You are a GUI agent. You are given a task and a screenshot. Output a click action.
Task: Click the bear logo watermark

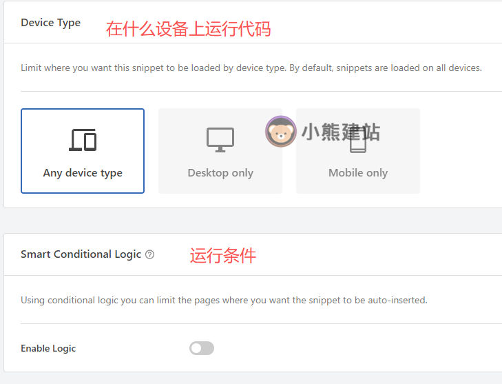(x=280, y=132)
